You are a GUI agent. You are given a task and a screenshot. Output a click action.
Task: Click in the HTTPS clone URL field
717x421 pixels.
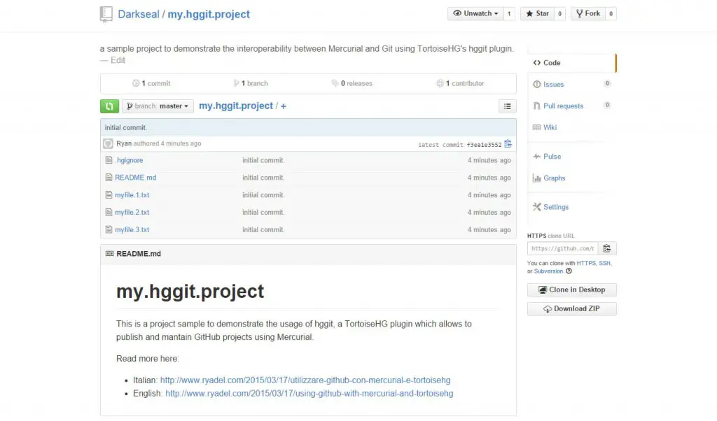pyautogui.click(x=562, y=248)
